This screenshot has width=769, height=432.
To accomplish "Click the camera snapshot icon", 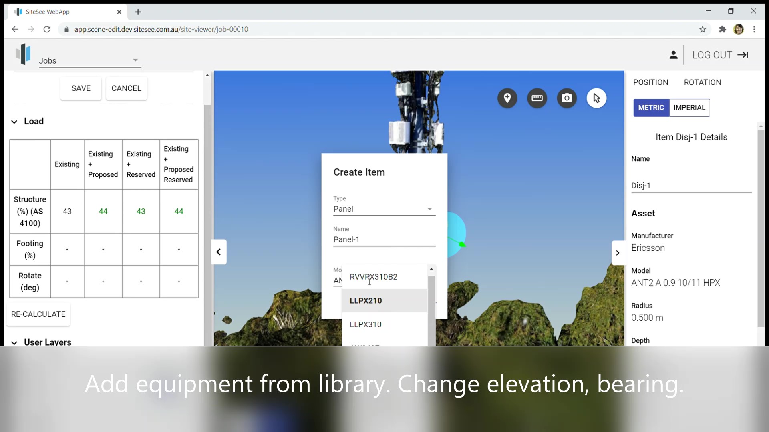I will pyautogui.click(x=566, y=98).
